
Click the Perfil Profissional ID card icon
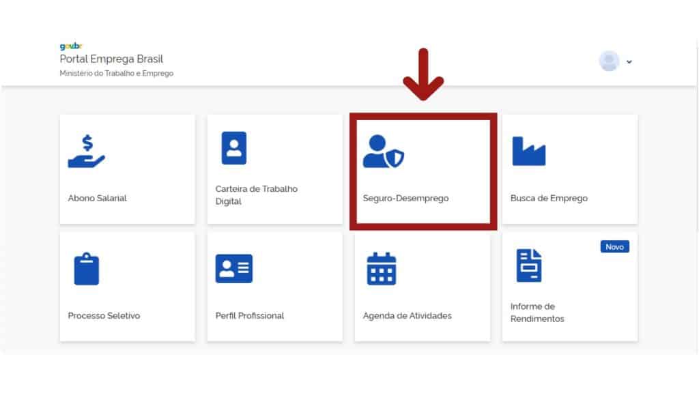233,268
